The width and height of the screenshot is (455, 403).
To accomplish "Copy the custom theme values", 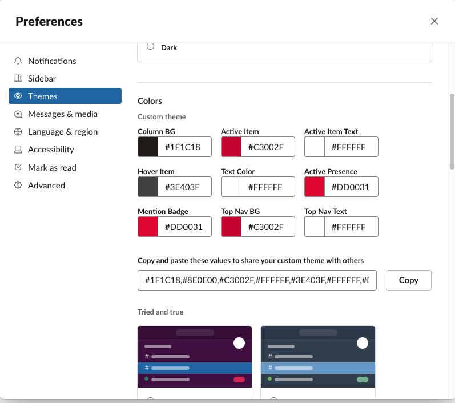I will (x=408, y=280).
